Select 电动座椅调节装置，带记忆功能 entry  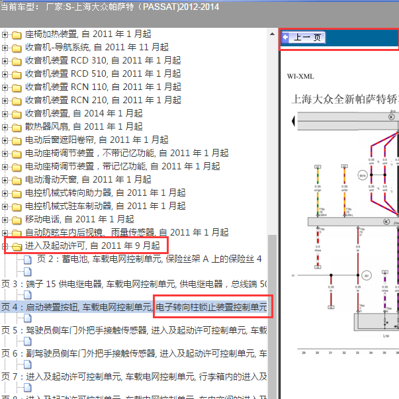(122, 167)
